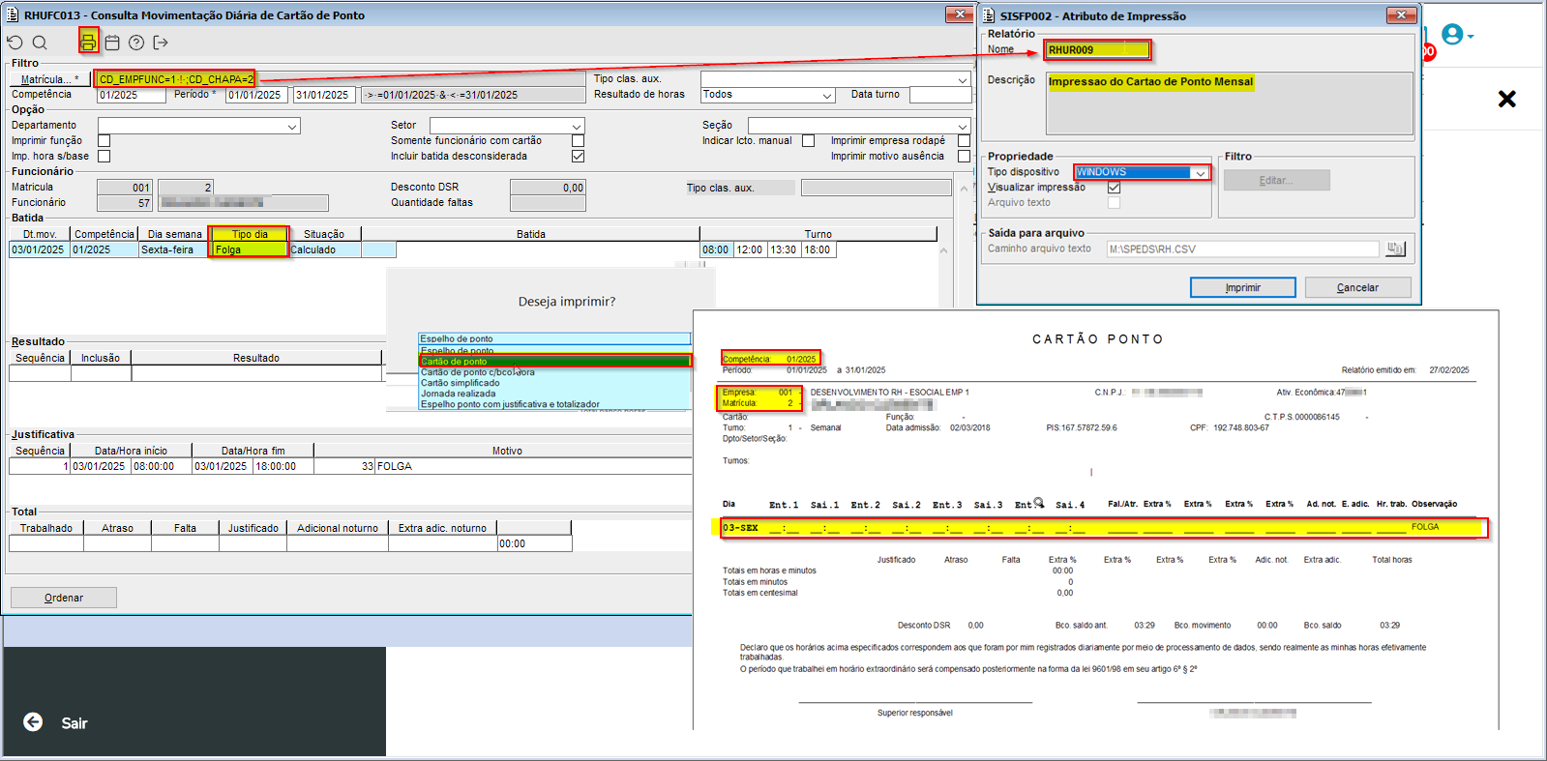
Task: Select Espelho ponto com justificativa e totalizador
Action: click(554, 404)
